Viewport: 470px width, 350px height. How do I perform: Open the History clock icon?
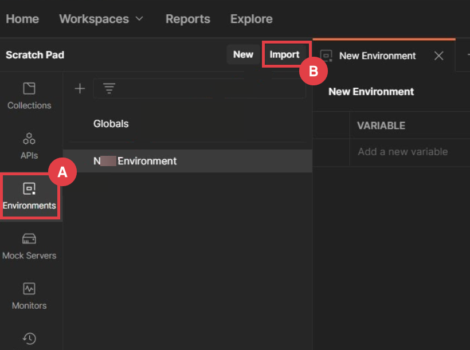pyautogui.click(x=29, y=339)
